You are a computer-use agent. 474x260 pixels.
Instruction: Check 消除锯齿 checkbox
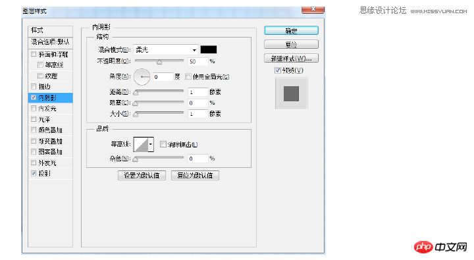tap(163, 144)
